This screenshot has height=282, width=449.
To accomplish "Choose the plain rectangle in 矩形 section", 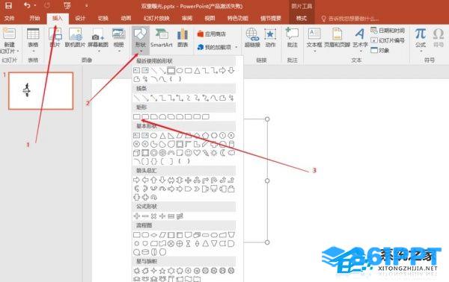I will point(137,116).
